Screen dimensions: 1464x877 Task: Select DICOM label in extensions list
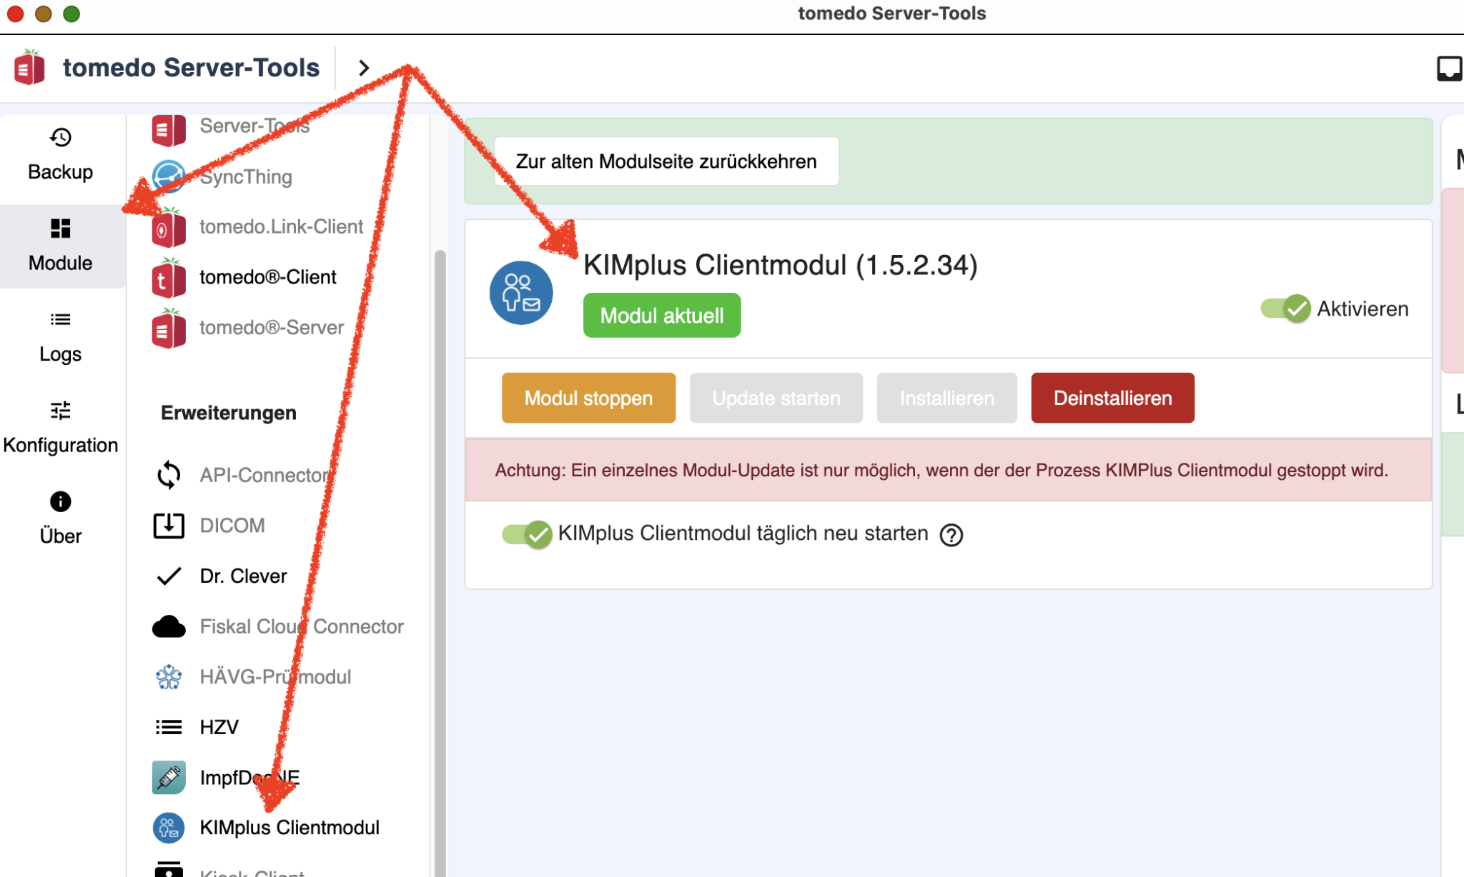click(x=232, y=526)
